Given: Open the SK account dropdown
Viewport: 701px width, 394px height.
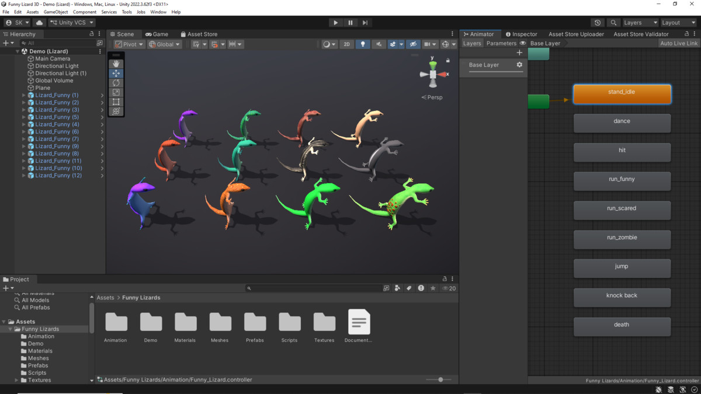Looking at the screenshot, I should 17,23.
